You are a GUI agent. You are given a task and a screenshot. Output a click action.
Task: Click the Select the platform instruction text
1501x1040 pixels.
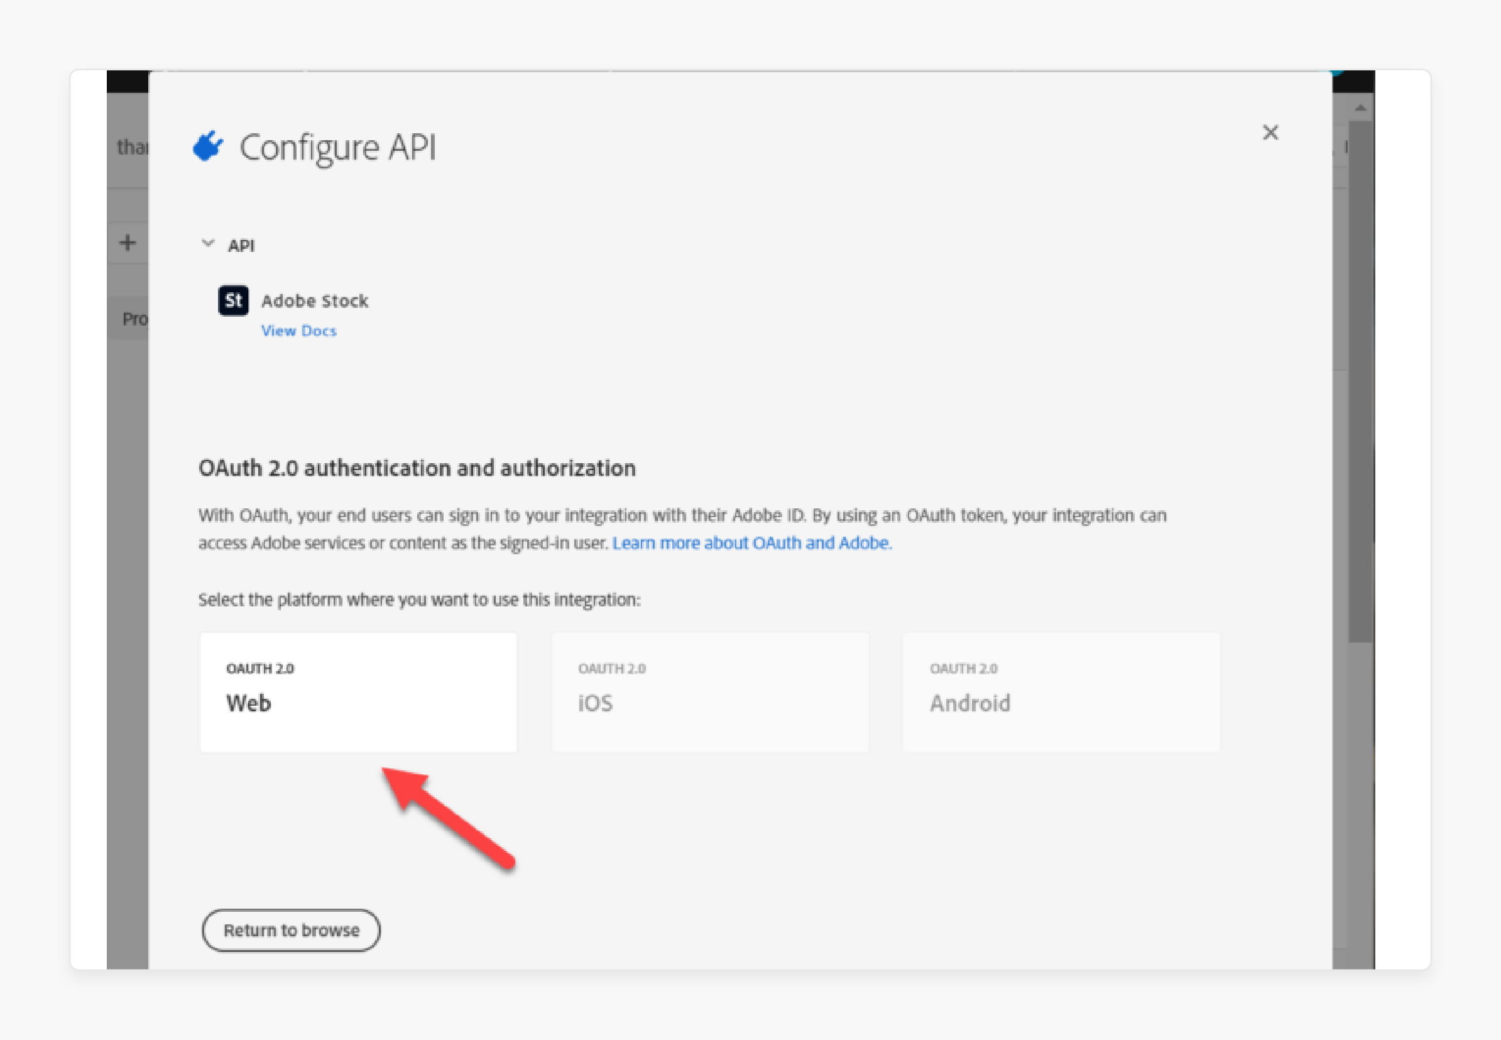coord(420,599)
